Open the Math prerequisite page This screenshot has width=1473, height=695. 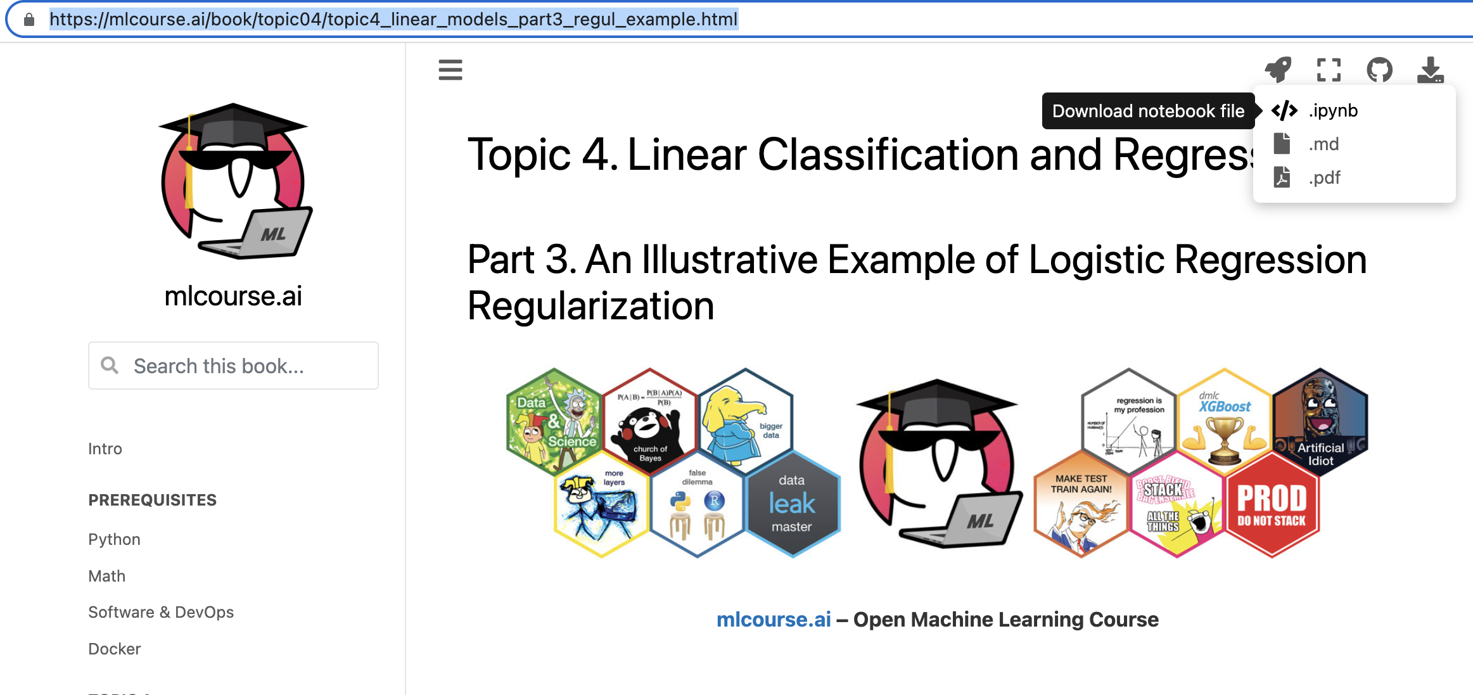click(x=107, y=576)
